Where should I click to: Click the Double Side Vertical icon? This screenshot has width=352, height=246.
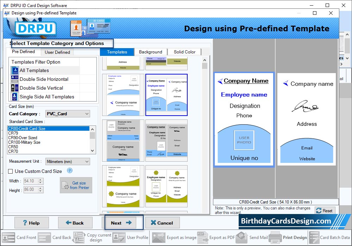click(15, 88)
